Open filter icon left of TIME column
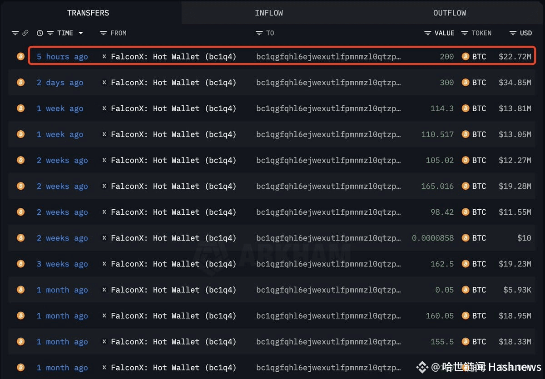 [50, 33]
